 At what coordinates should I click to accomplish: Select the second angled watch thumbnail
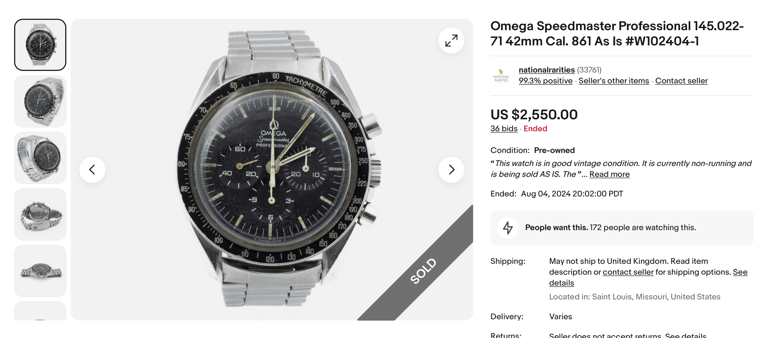tap(40, 101)
